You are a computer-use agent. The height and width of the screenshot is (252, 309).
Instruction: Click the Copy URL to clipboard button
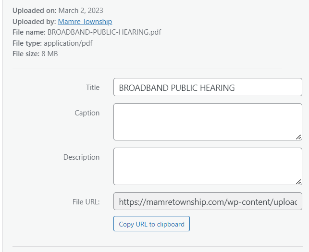151,224
